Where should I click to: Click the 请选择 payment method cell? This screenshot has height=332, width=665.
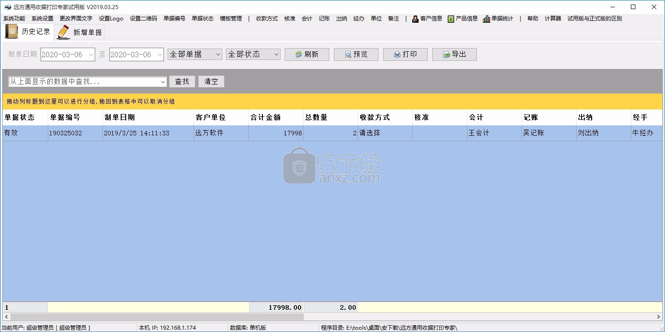click(x=385, y=133)
